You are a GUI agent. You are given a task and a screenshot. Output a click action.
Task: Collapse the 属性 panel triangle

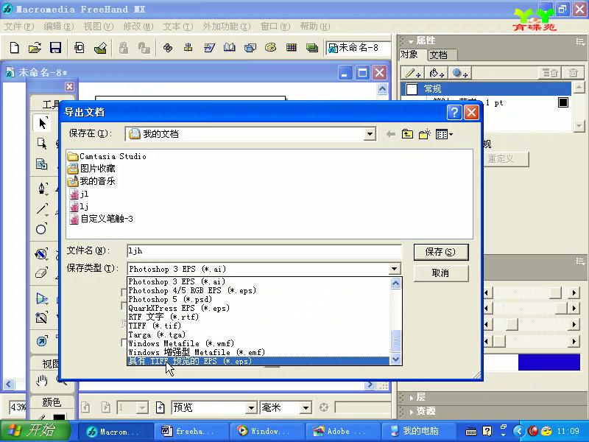(412, 41)
